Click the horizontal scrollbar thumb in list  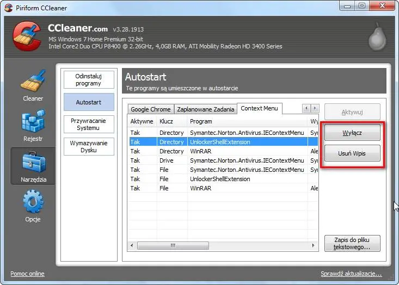coord(173,246)
